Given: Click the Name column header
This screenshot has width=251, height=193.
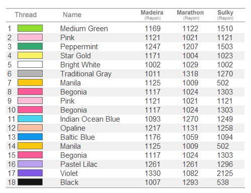Looking at the screenshot, I should coord(72,15).
